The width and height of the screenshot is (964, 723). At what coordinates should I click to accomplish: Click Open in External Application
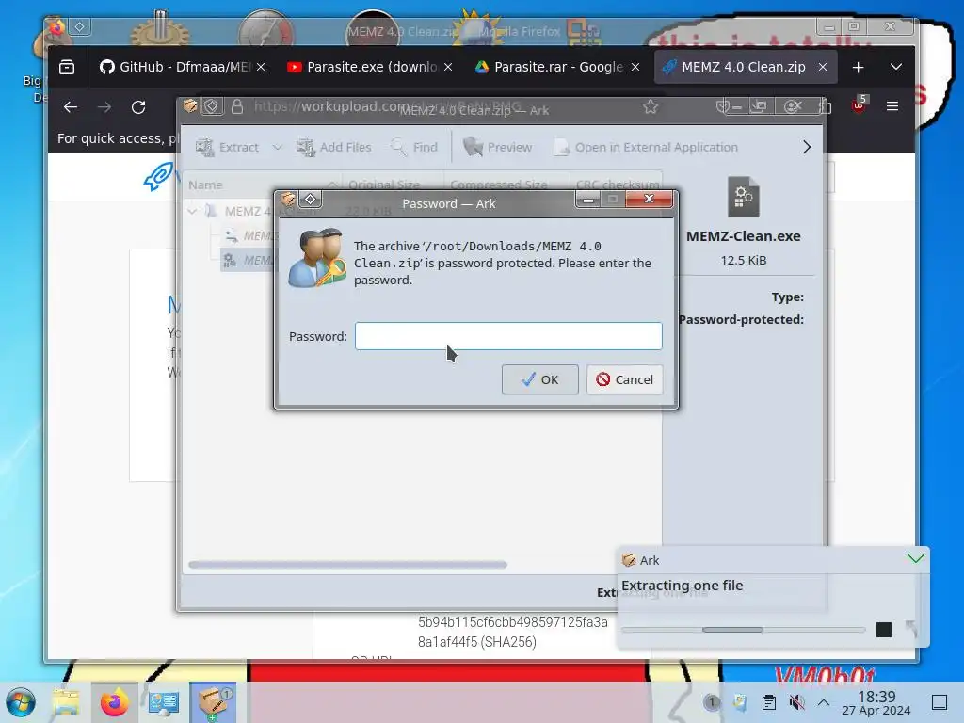646,147
